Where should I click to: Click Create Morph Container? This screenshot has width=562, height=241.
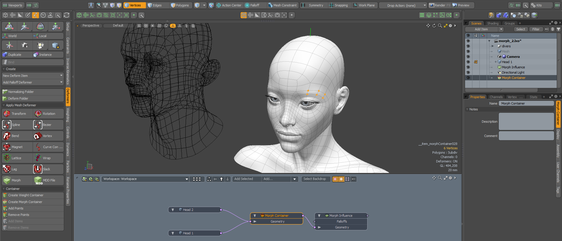25,202
